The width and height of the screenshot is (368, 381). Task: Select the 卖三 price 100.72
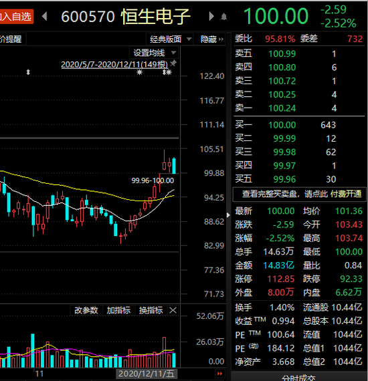[x=282, y=81]
